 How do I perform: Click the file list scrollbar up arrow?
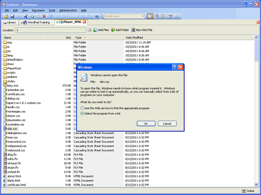(256, 37)
